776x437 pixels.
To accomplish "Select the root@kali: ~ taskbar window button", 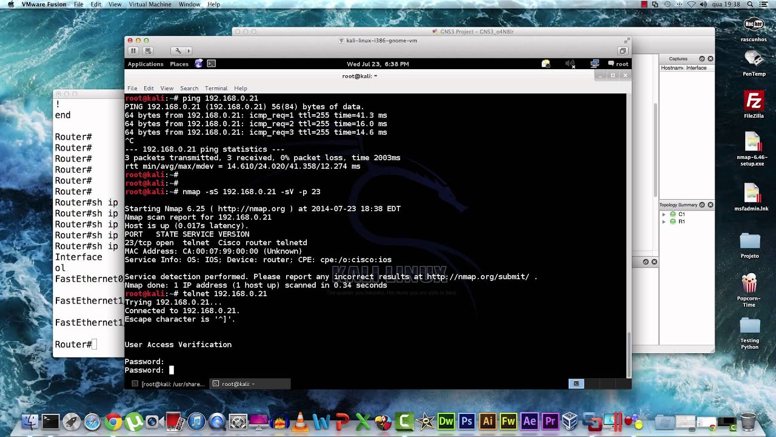I will tap(250, 384).
